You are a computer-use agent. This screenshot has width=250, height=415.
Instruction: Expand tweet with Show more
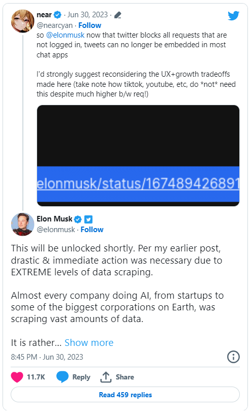tap(89, 343)
